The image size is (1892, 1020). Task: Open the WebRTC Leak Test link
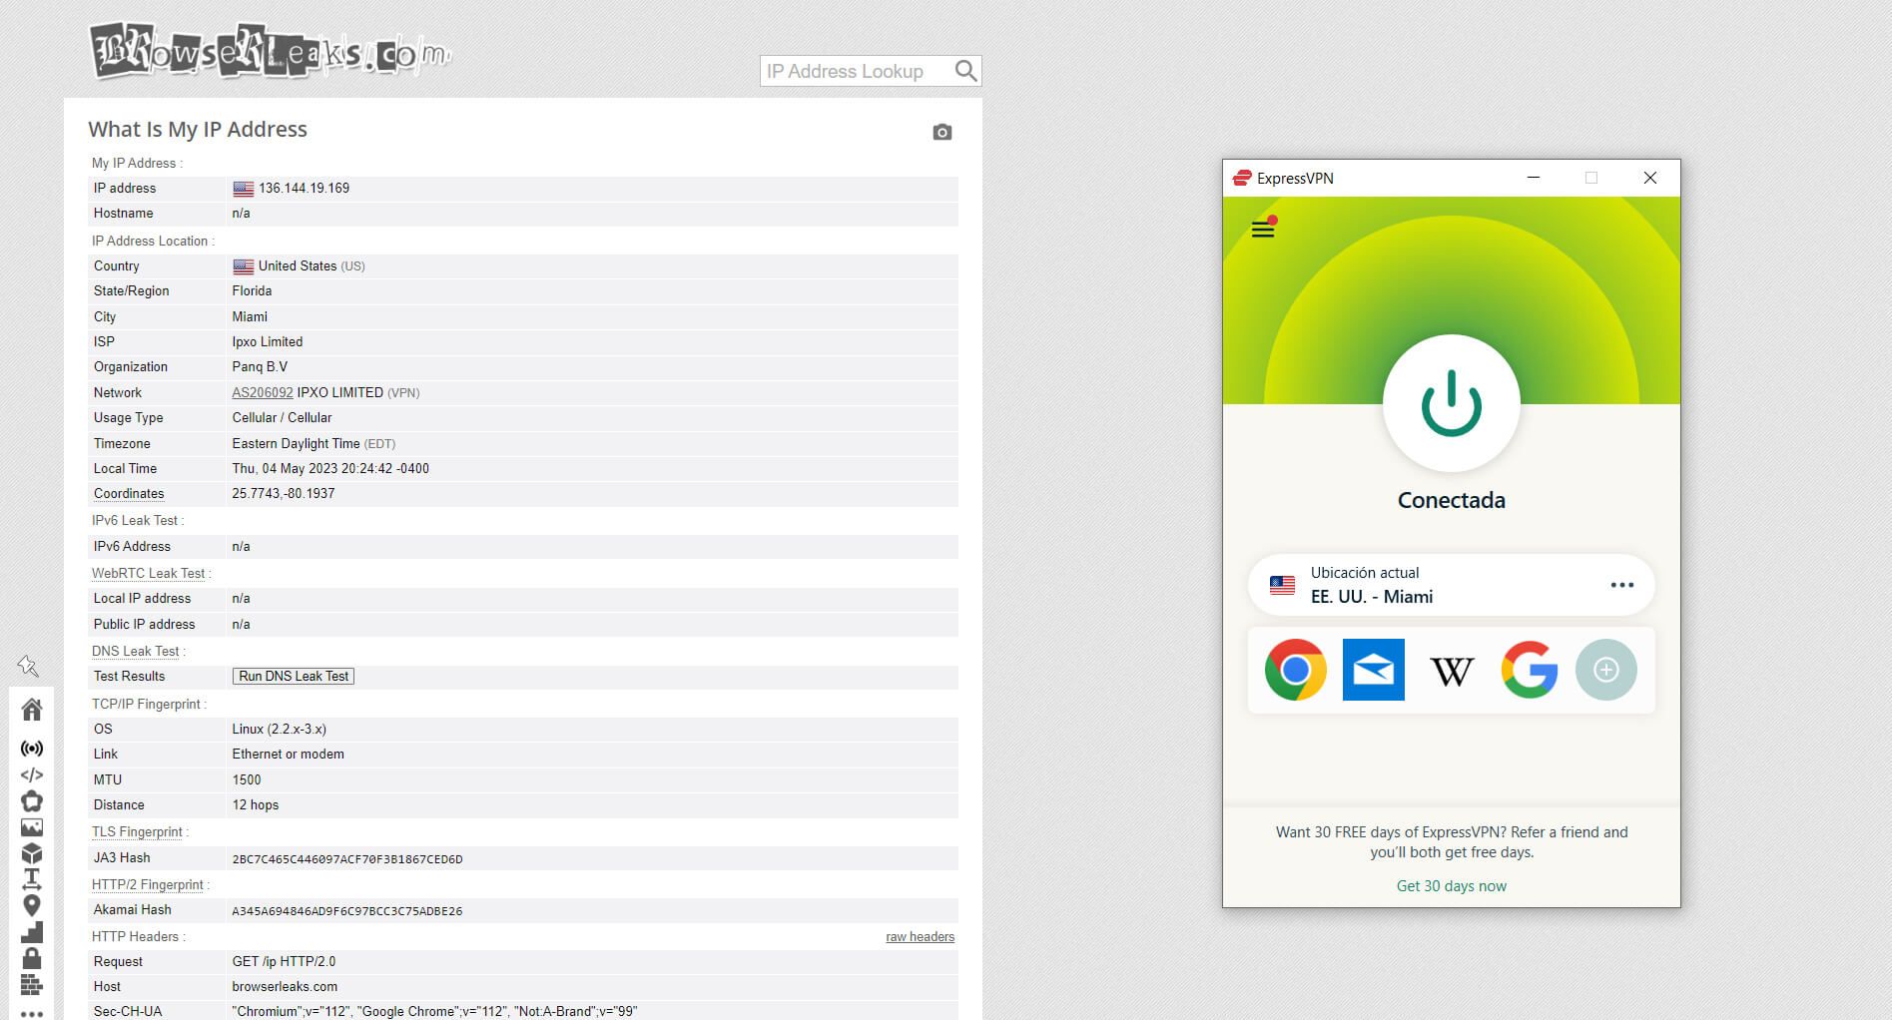point(148,573)
